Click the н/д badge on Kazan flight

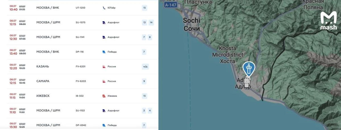pos(145,66)
